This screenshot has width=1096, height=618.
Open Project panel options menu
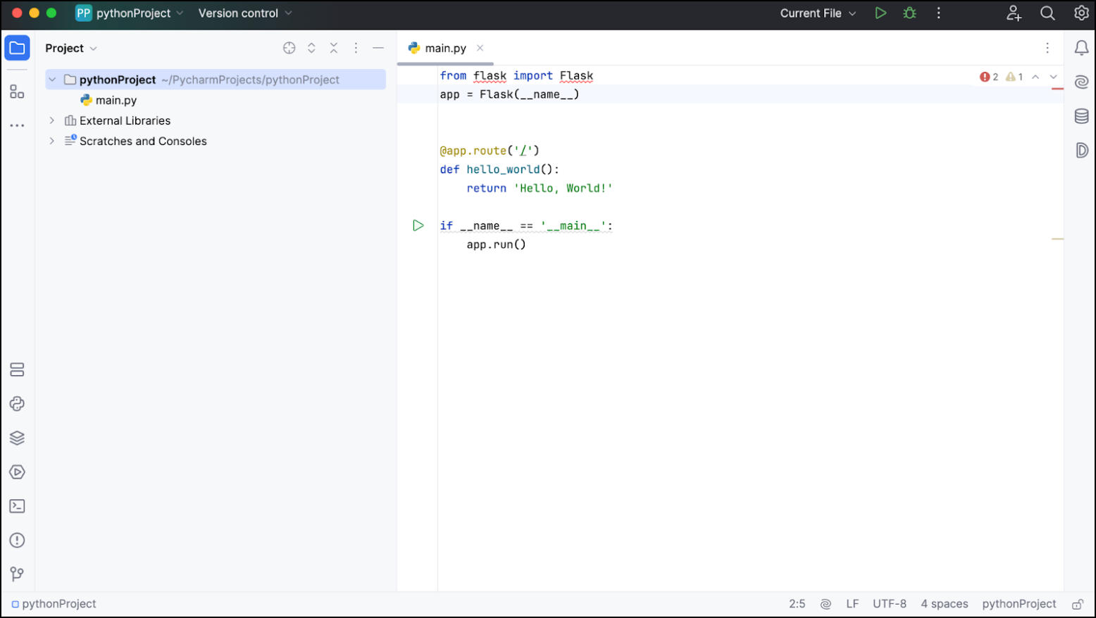(x=356, y=48)
